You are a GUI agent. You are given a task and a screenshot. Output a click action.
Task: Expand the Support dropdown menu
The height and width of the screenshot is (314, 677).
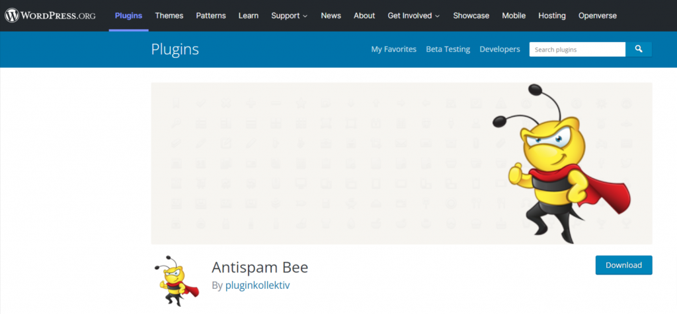pyautogui.click(x=290, y=16)
